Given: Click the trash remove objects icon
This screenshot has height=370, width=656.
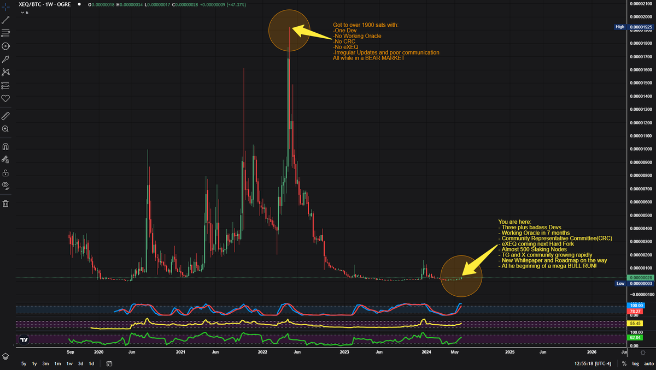Looking at the screenshot, I should coord(5,204).
